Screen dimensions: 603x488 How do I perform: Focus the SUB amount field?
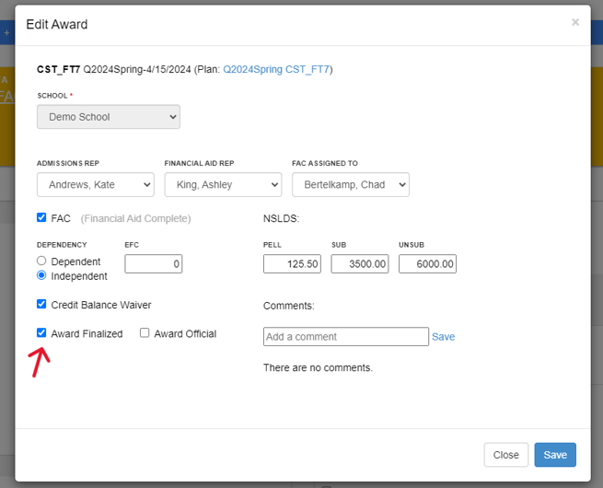[x=360, y=264]
